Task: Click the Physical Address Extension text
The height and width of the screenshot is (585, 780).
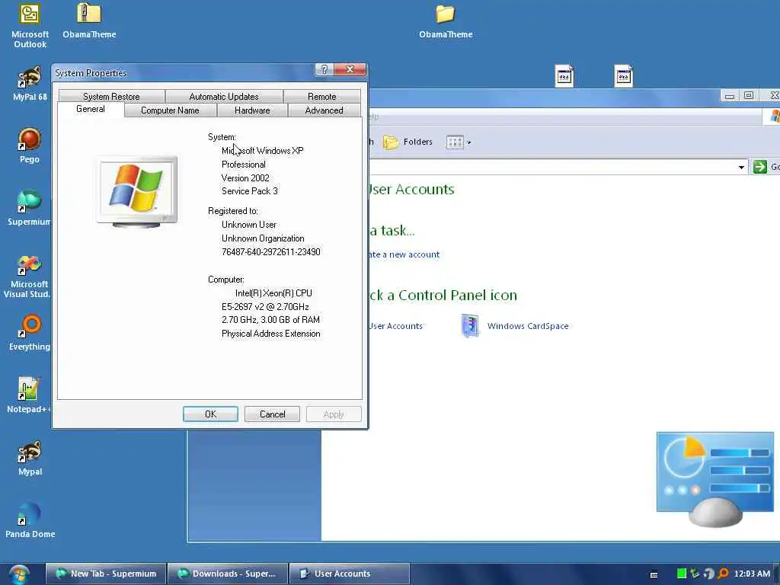Action: [x=270, y=334]
